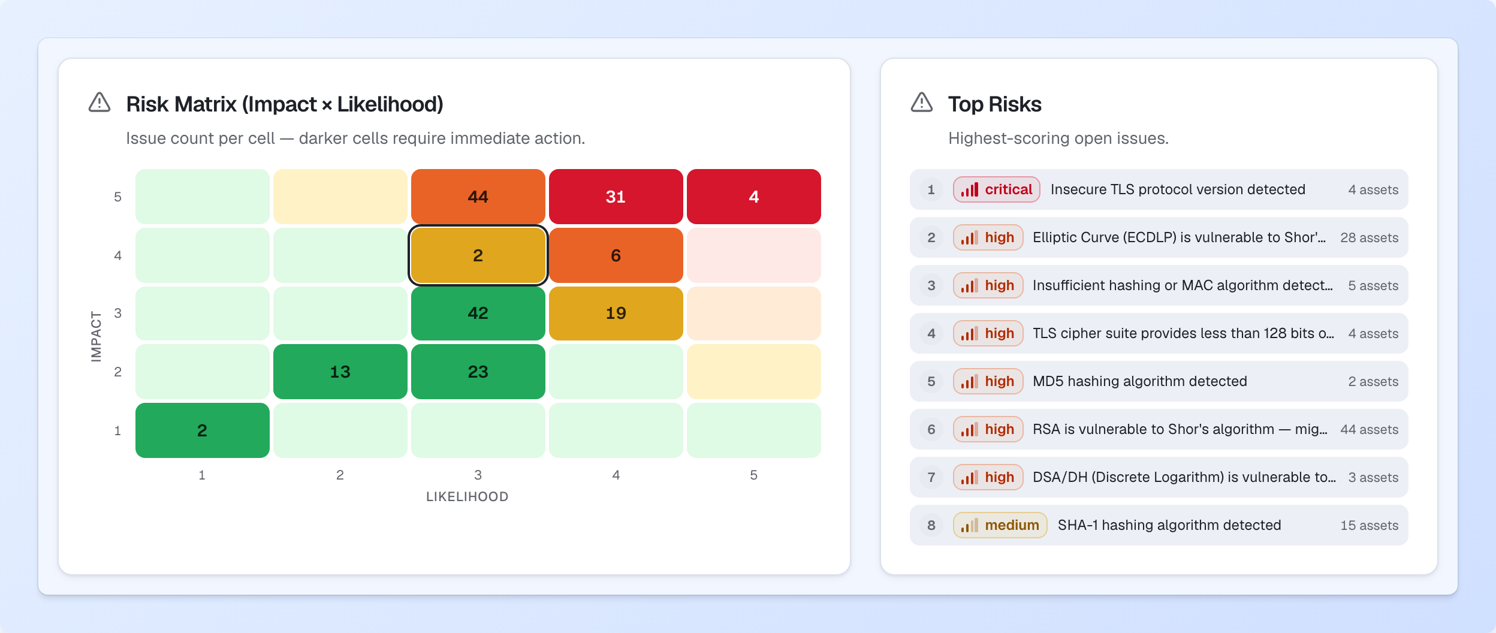This screenshot has height=633, width=1496.
Task: Click the high badge on the DSA/DH row
Action: [988, 477]
